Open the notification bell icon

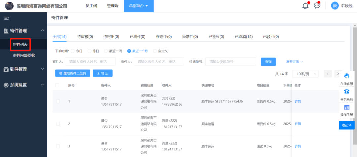pyautogui.click(x=305, y=6)
